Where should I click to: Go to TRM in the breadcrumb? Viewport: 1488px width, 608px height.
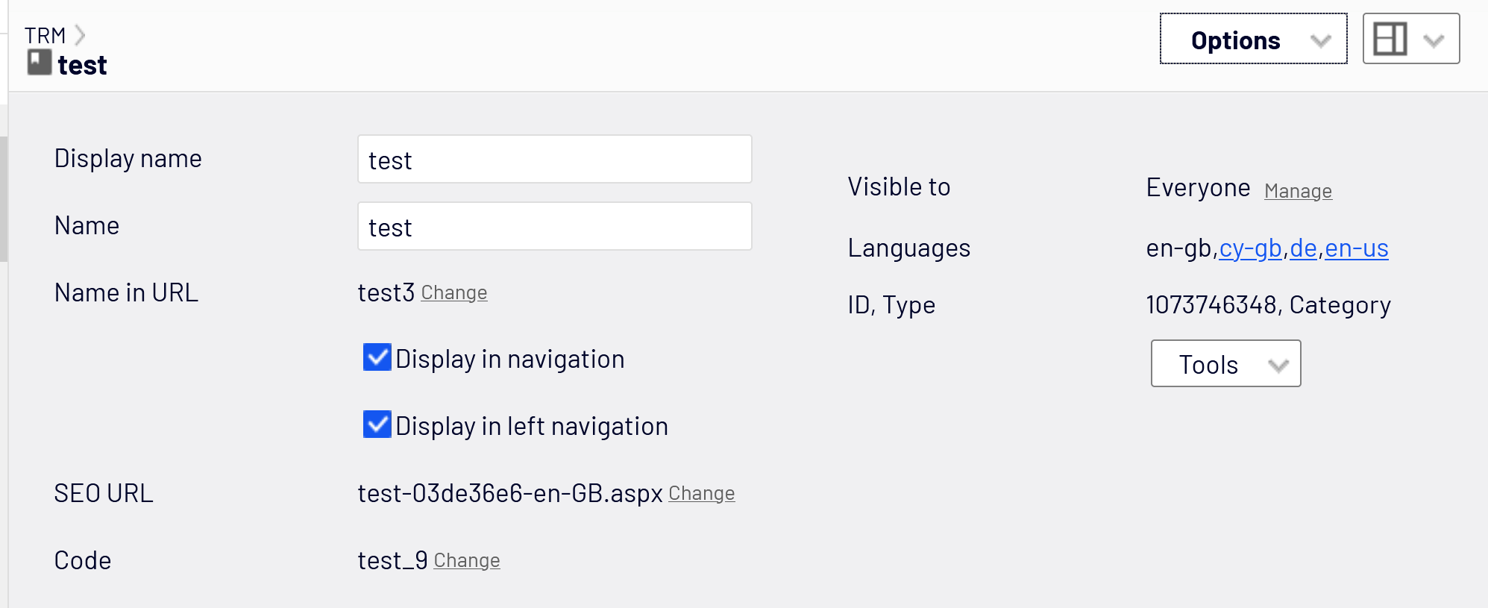(45, 35)
